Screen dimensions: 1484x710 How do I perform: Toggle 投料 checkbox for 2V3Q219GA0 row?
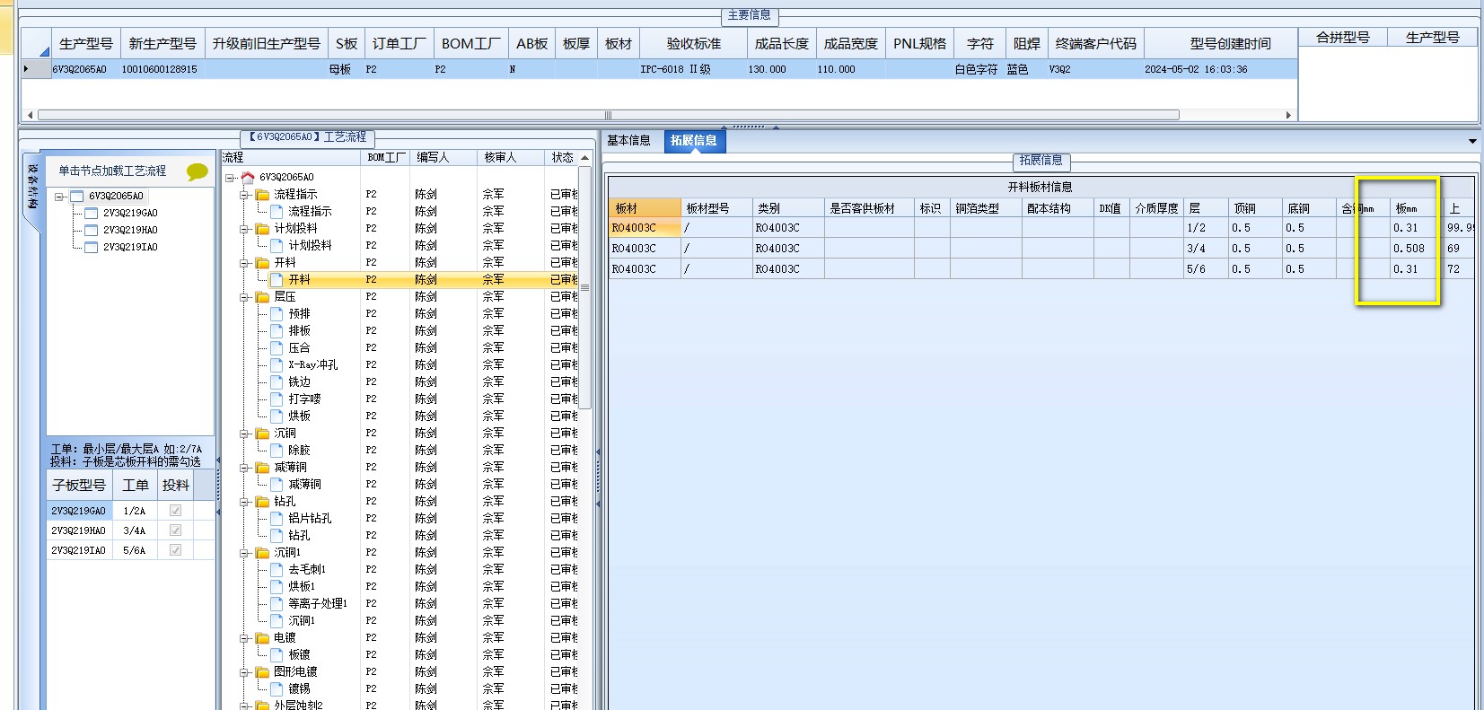[x=175, y=510]
